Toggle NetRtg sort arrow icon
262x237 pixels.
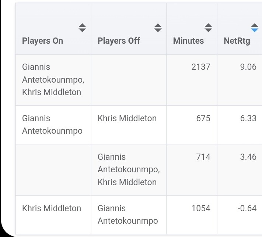pos(254,28)
